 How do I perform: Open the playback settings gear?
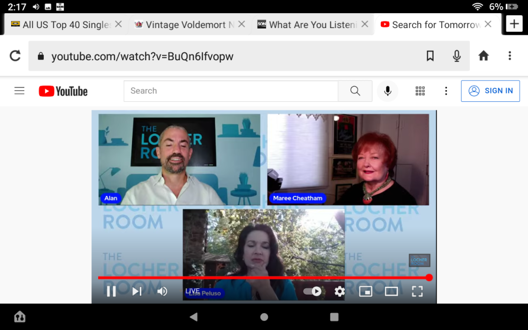[339, 291]
